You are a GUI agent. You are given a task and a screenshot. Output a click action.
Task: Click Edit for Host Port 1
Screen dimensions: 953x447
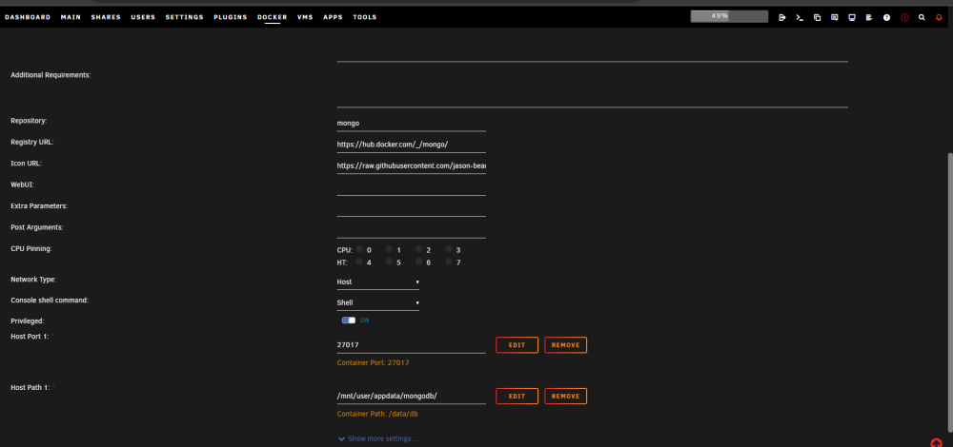[x=517, y=345]
